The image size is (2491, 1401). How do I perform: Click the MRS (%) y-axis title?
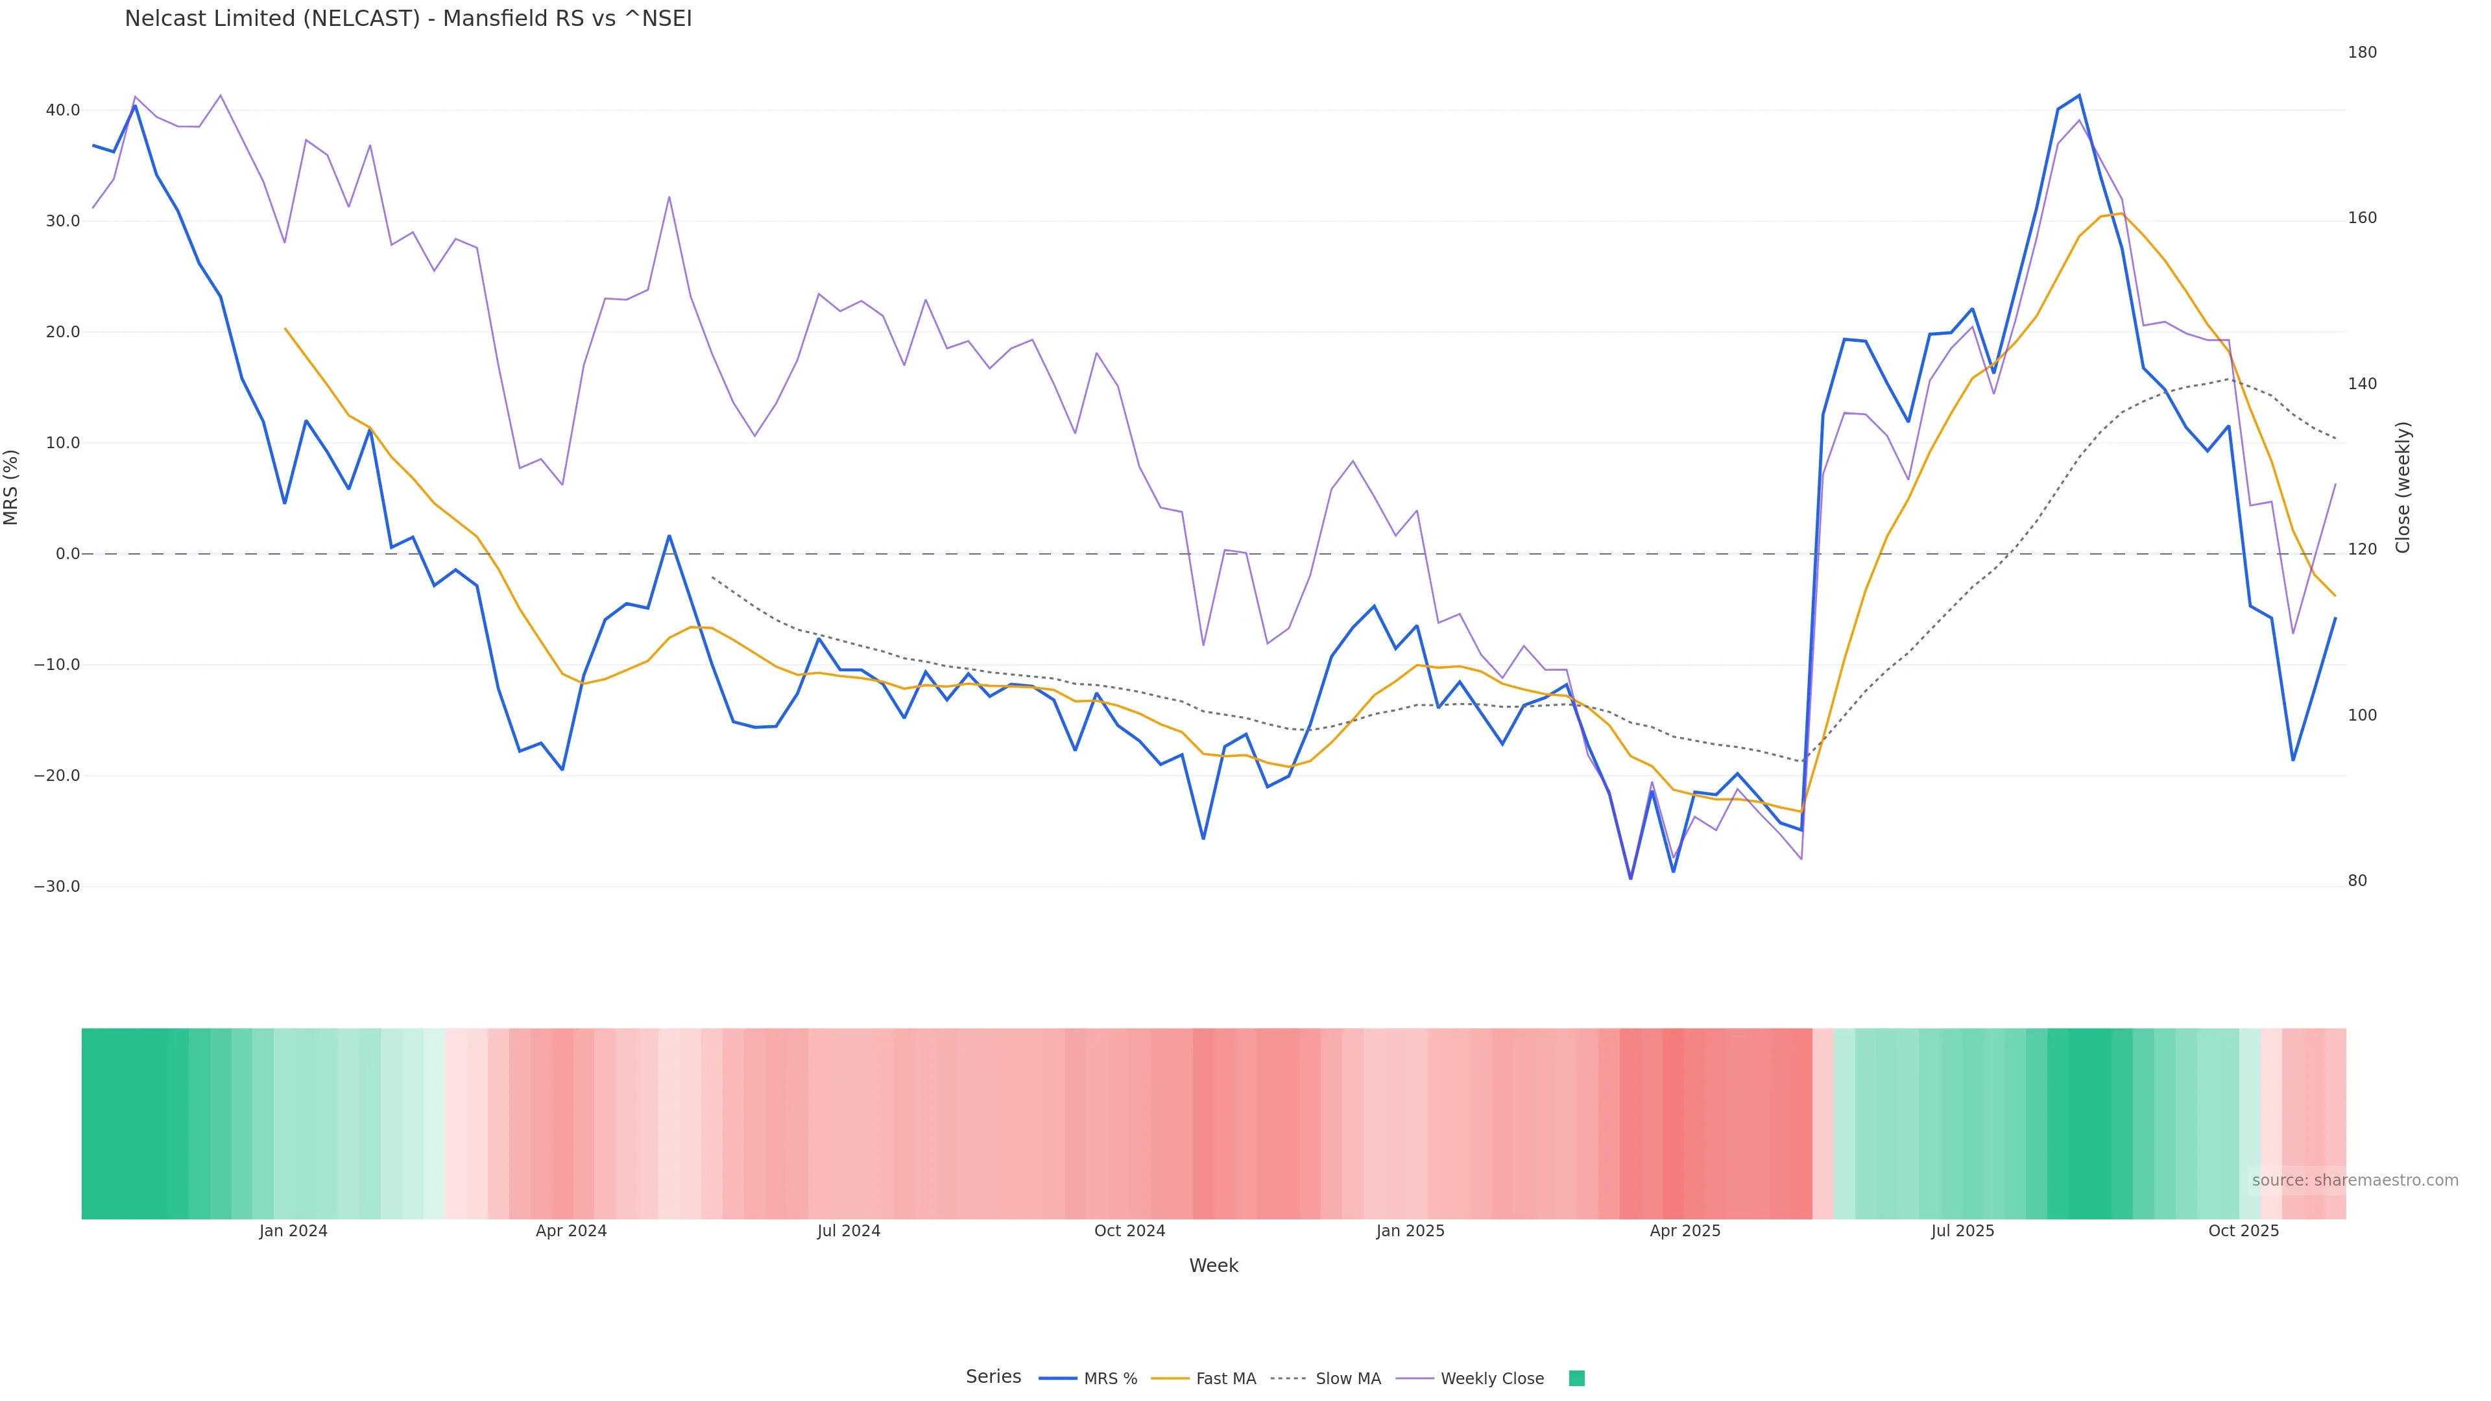pos(12,487)
